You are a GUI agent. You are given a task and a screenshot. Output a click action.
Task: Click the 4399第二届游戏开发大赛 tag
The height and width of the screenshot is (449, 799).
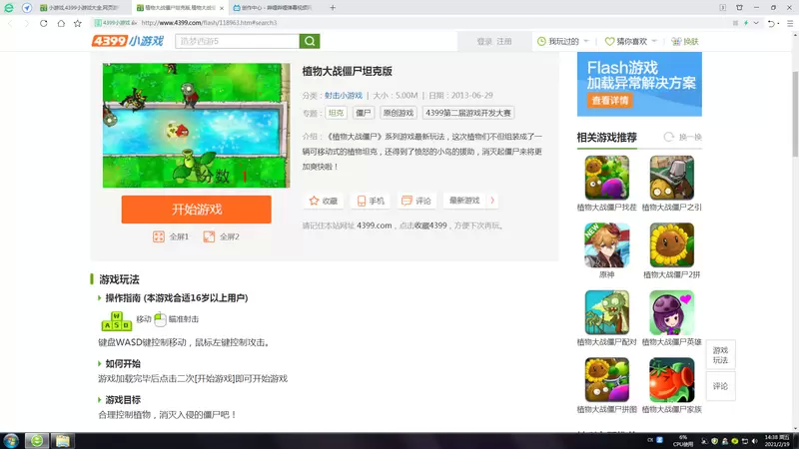pyautogui.click(x=467, y=113)
